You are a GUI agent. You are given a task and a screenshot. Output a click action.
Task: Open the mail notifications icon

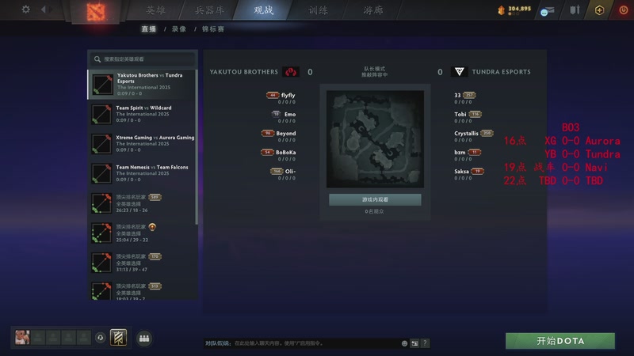tap(547, 11)
